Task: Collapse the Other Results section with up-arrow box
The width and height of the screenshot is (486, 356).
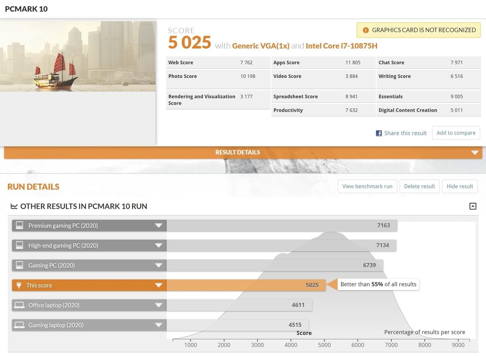Action: pos(473,206)
